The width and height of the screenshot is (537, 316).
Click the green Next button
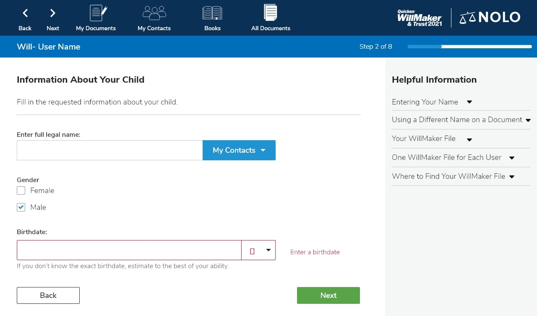(x=328, y=295)
